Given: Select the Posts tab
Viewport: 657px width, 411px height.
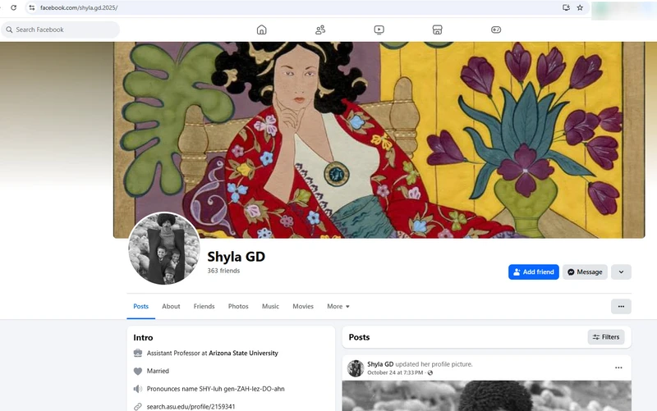Looking at the screenshot, I should point(140,306).
